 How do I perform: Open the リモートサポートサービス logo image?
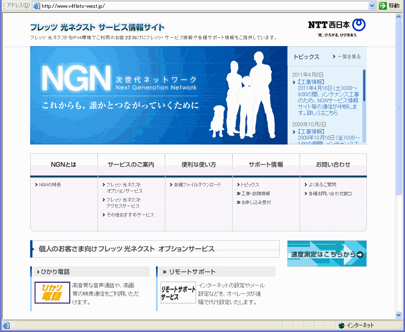(x=178, y=293)
